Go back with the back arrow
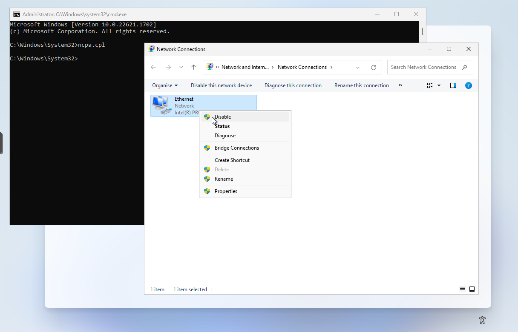This screenshot has width=518, height=332. click(153, 67)
